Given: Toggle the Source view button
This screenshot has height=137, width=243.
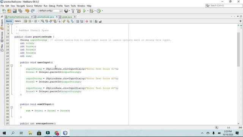Looking at the screenshot, I should [9, 21].
